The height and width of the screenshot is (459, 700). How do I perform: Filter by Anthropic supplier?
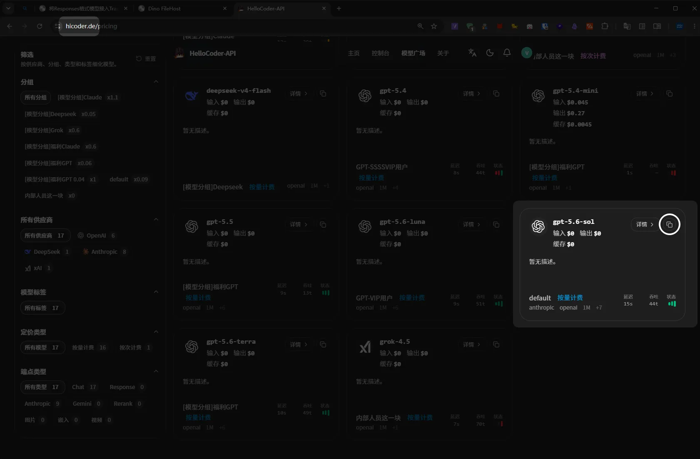[104, 252]
